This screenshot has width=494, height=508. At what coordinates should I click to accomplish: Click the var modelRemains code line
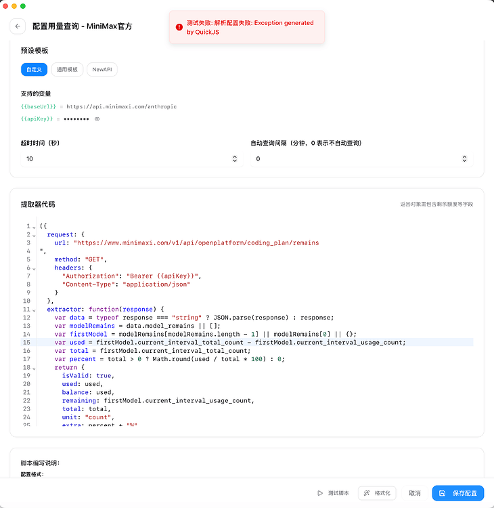pyautogui.click(x=137, y=326)
